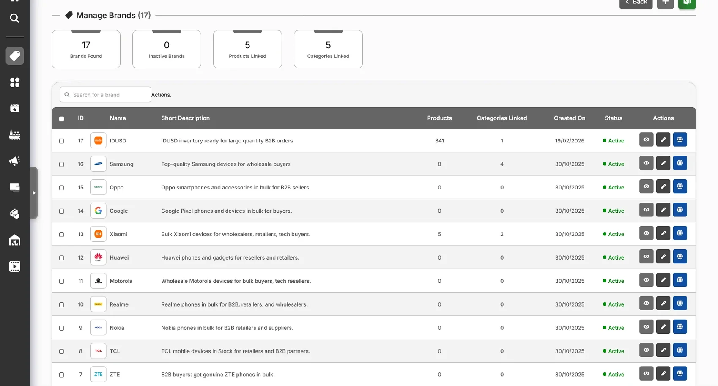Open the cargo ship icon in sidebar
718x386 pixels.
(x=15, y=135)
